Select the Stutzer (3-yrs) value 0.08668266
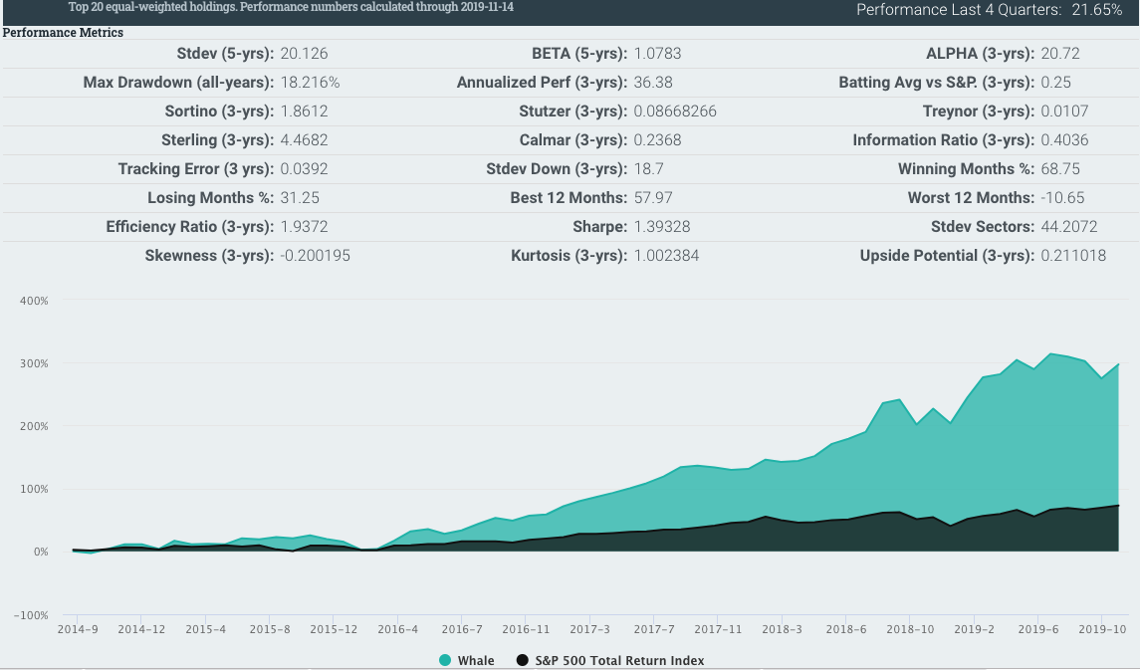 [675, 112]
